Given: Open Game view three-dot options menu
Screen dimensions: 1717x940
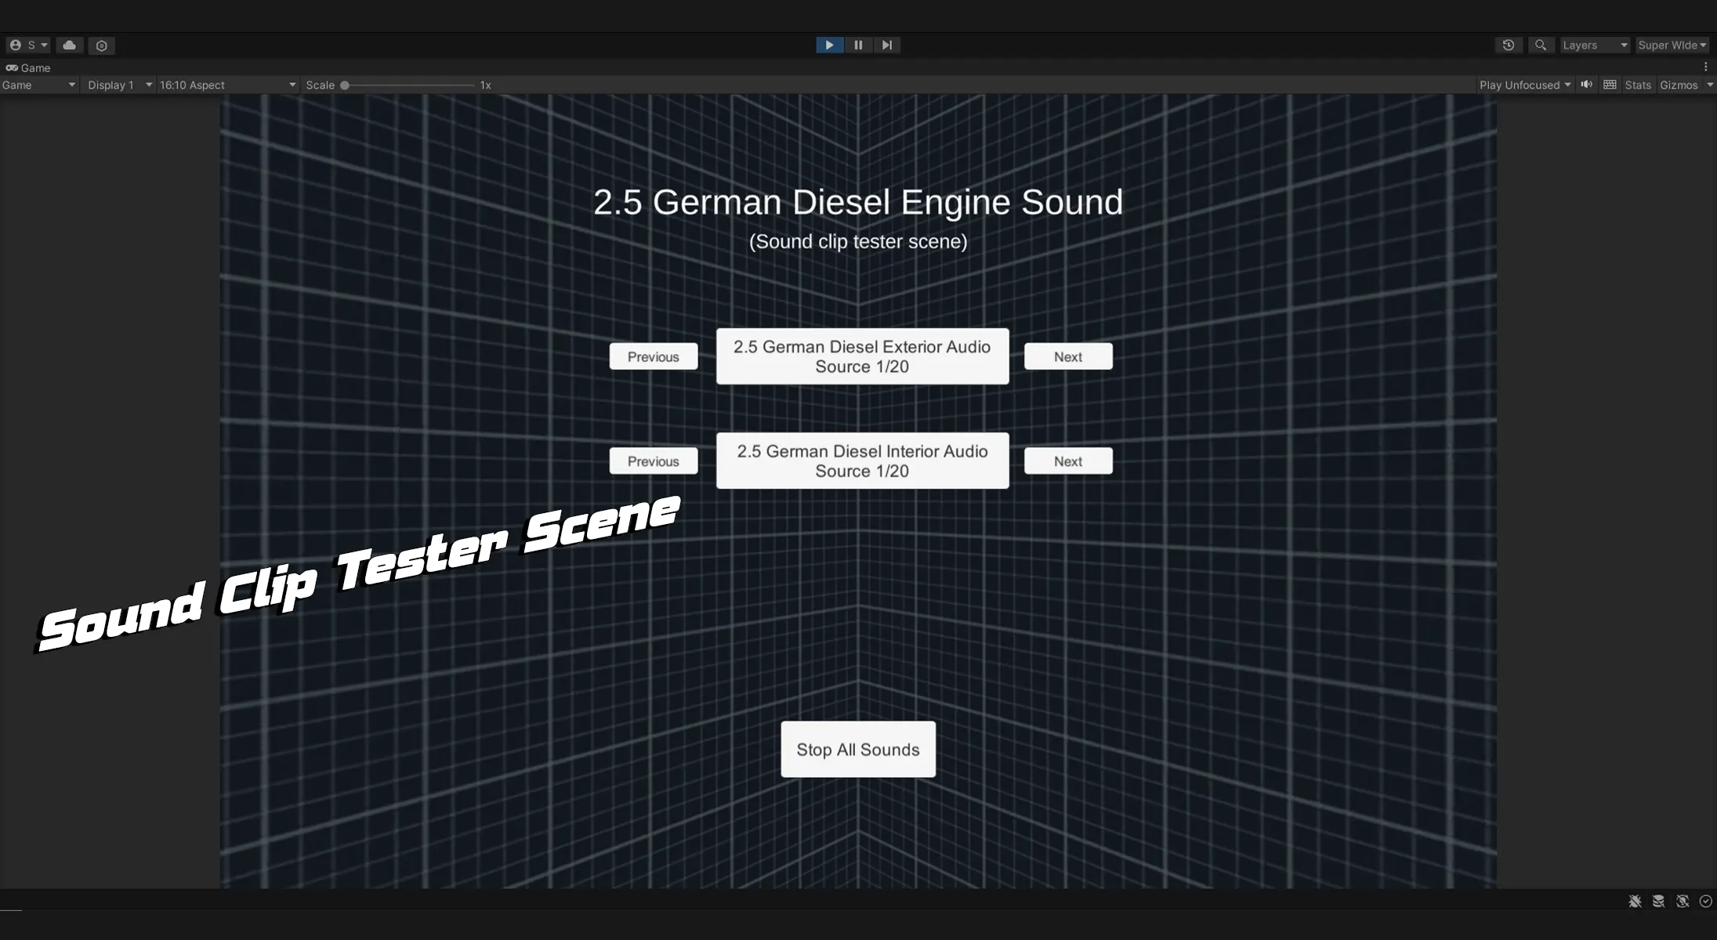Looking at the screenshot, I should pyautogui.click(x=1705, y=67).
